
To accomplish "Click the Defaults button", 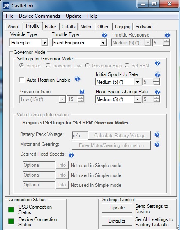I will 117,221.
